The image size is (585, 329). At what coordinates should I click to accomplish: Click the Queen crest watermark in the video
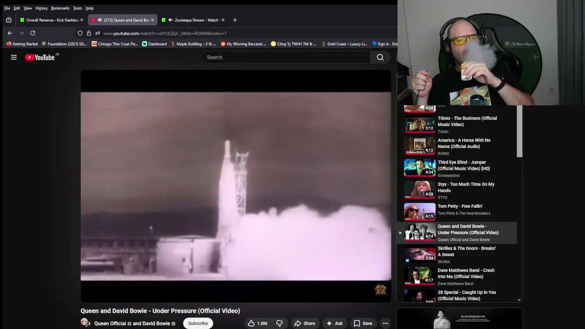[380, 289]
